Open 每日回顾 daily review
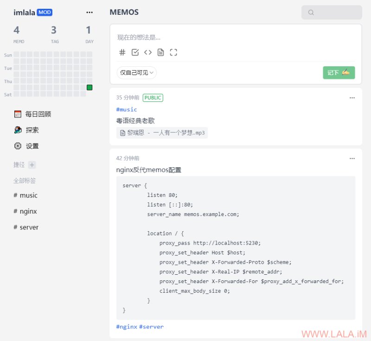The image size is (371, 341). coord(32,114)
